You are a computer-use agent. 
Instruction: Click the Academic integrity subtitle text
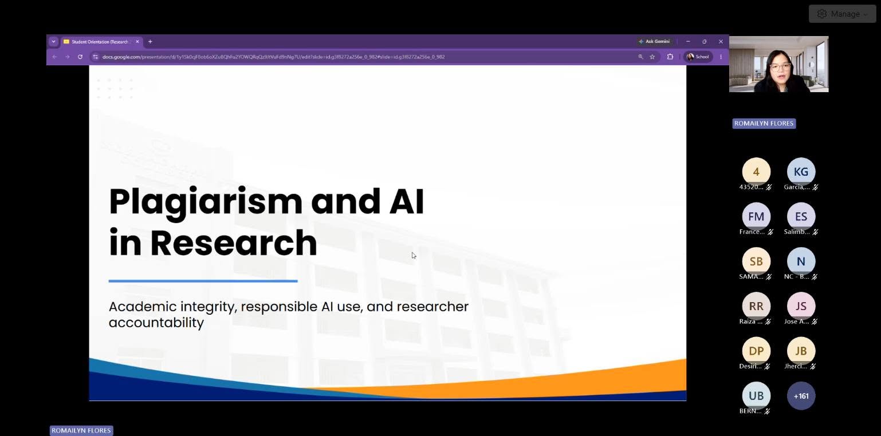coord(289,314)
